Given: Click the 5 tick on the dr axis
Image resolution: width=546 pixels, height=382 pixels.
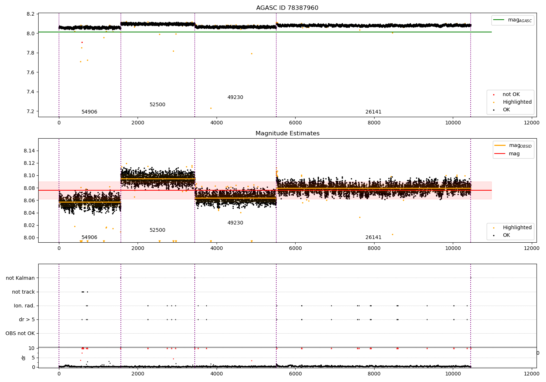Looking at the screenshot, I should click(x=33, y=358).
